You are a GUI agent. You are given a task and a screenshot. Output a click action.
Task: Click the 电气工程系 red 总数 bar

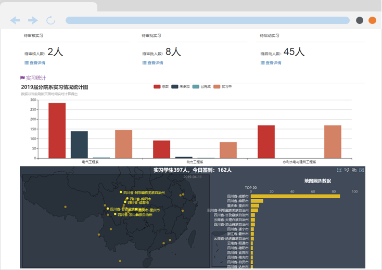coord(57,131)
